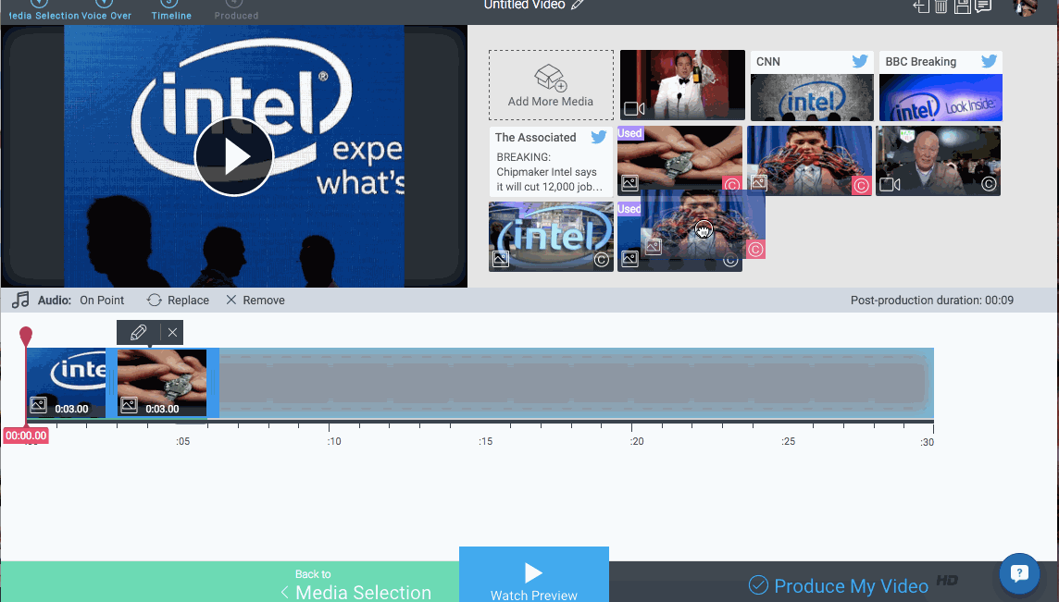This screenshot has height=602, width=1059.
Task: Click the image icon on hands timeline clip
Action: (x=129, y=405)
